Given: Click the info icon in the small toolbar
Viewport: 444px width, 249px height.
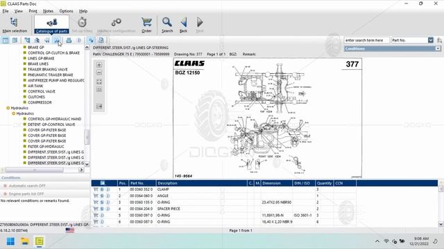Looking at the screenshot, I should pyautogui.click(x=79, y=40).
